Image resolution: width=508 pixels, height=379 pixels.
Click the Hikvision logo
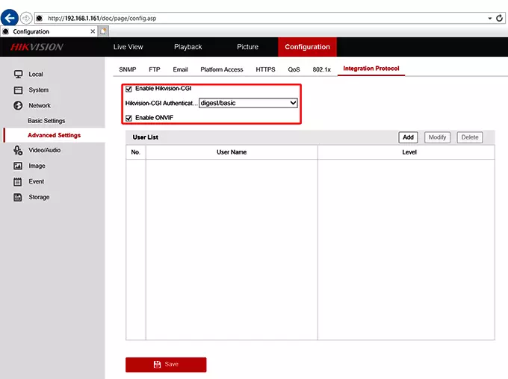tap(37, 47)
